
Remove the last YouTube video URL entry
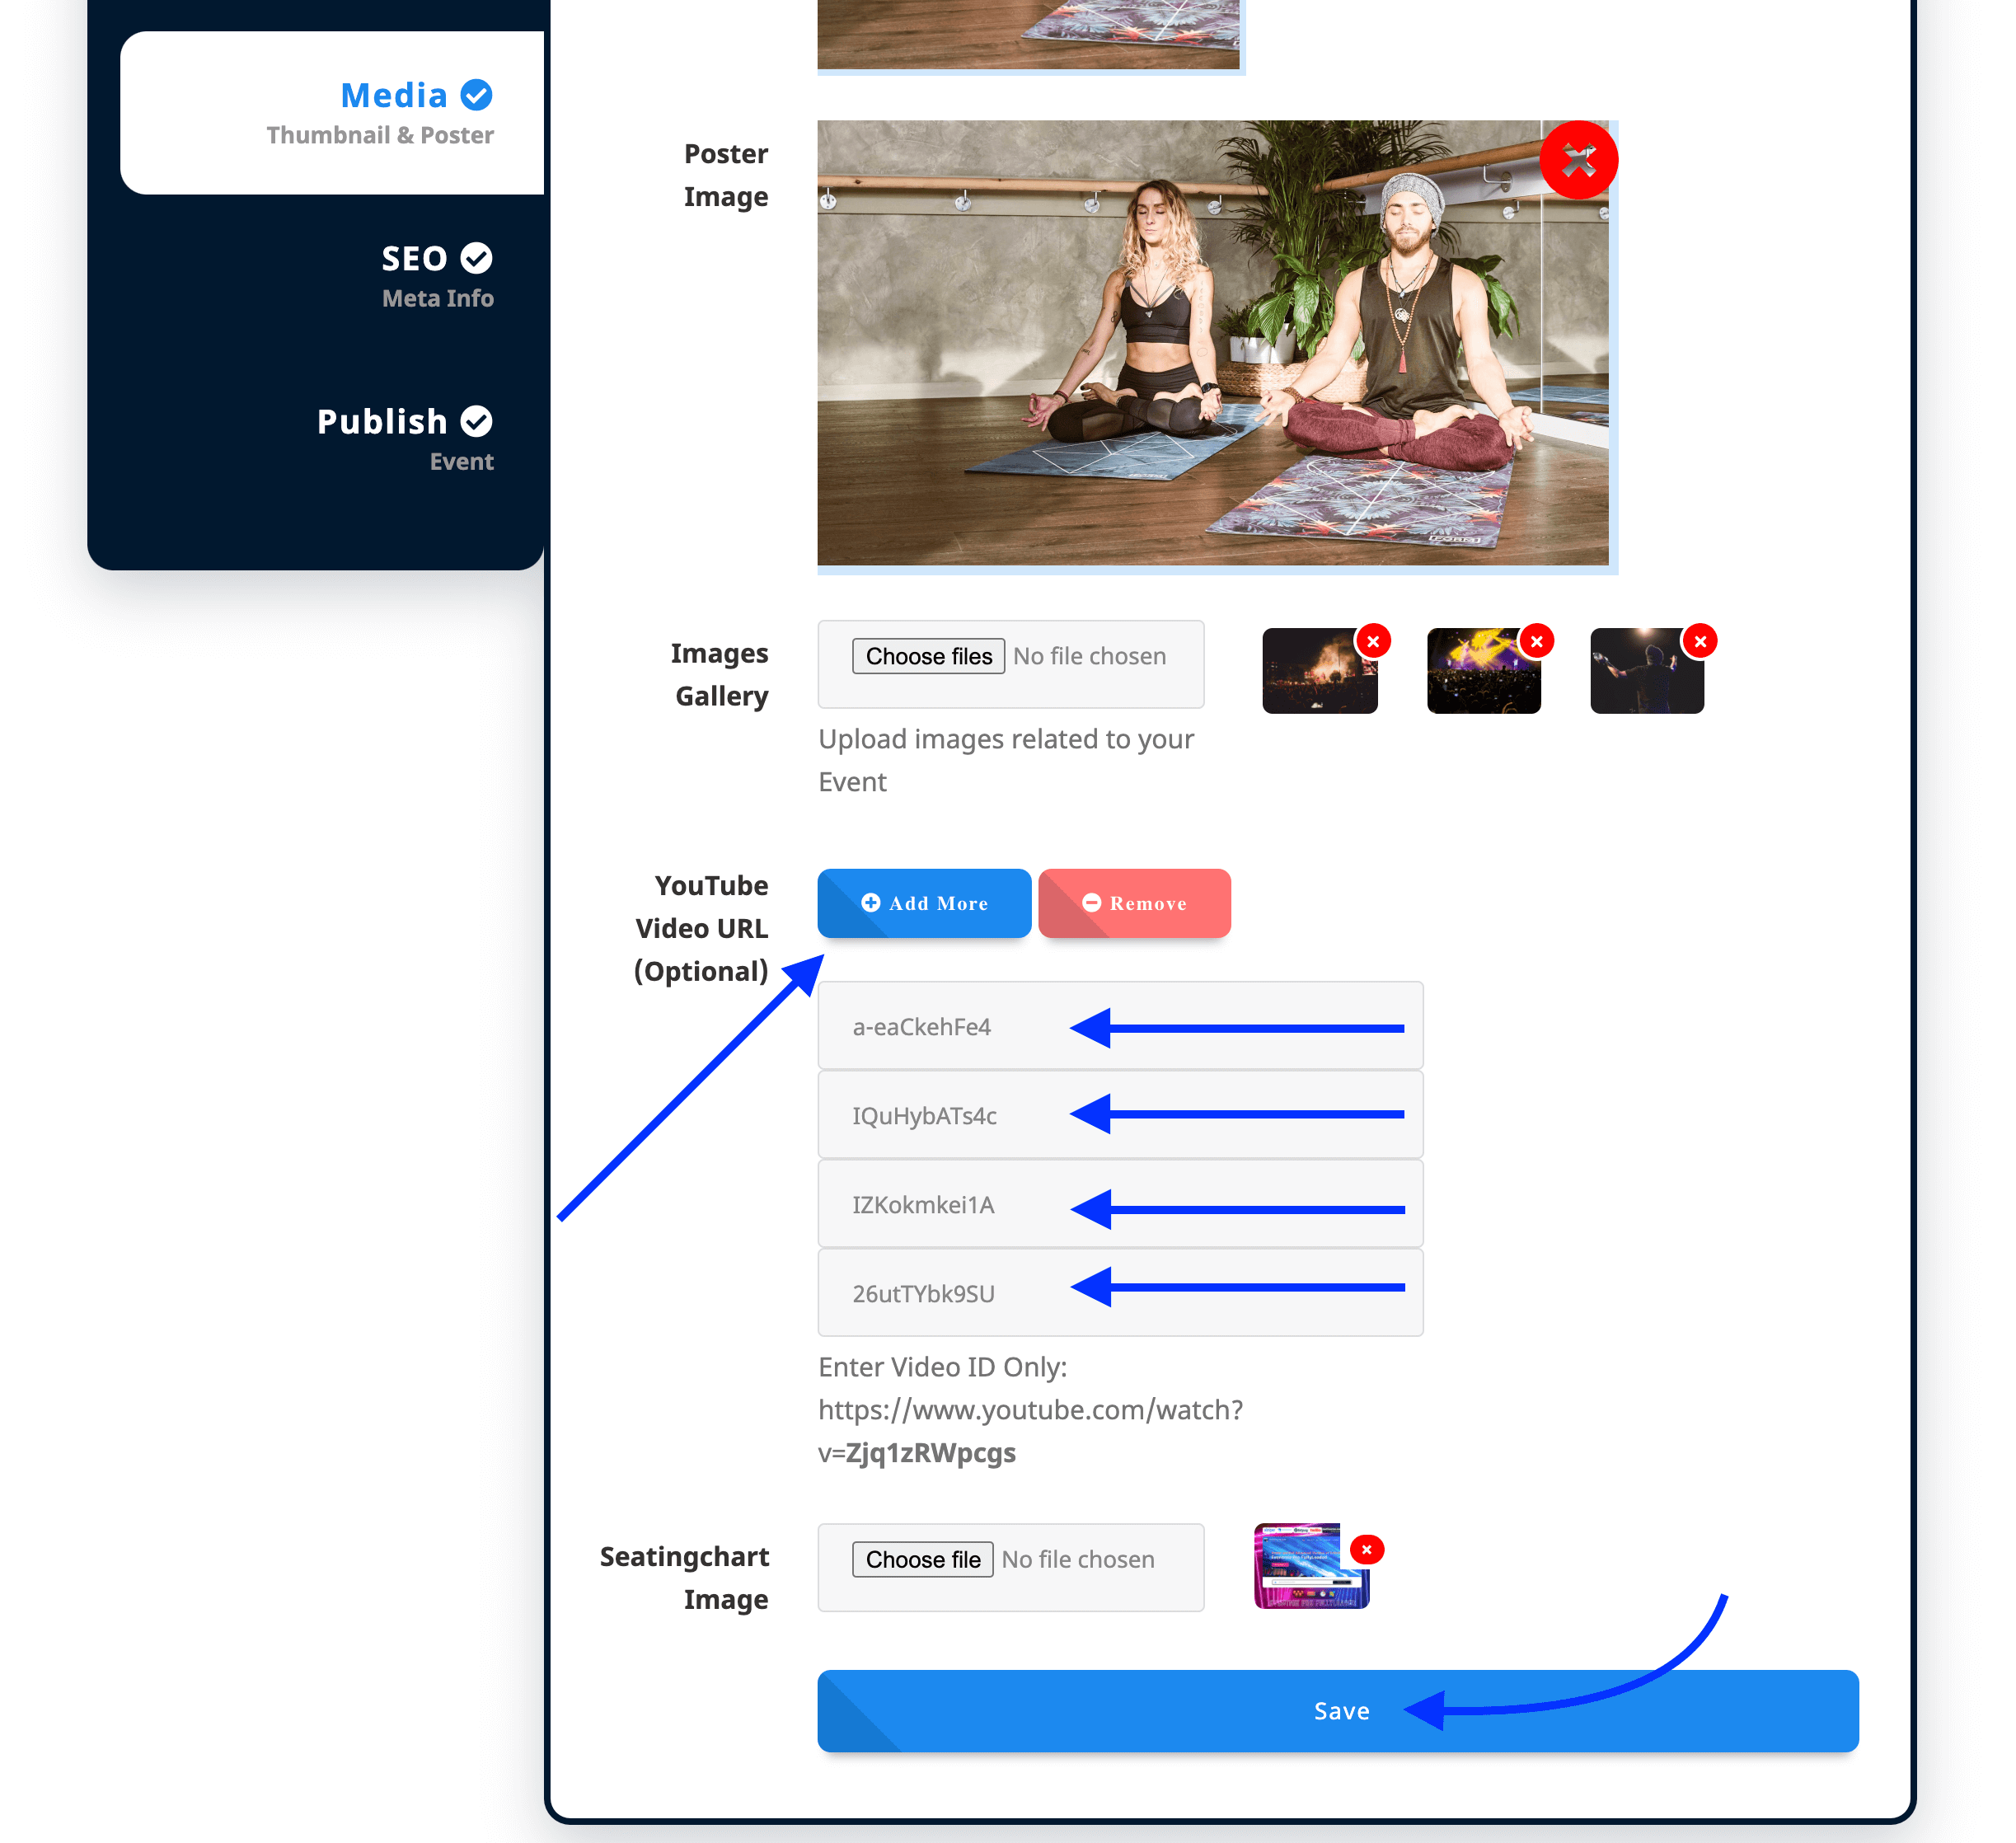point(1134,902)
